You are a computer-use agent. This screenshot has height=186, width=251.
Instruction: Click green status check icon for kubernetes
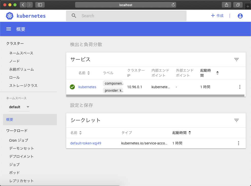click(72, 87)
